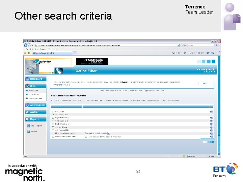
Task: Click the Favorites Center star icon
Action: click(25, 53)
